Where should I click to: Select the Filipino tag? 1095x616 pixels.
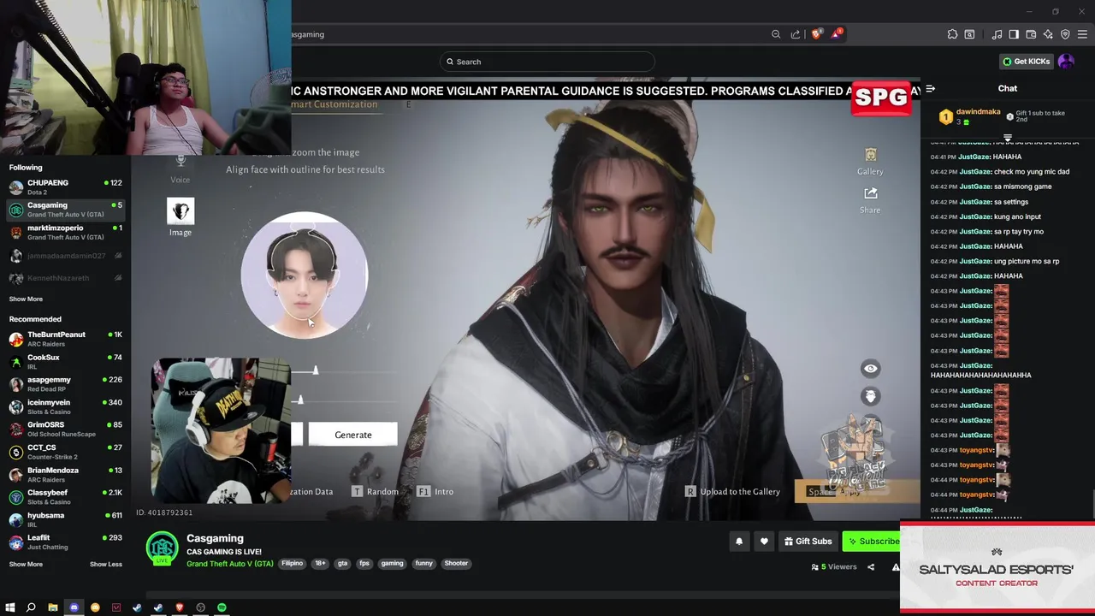[x=293, y=563]
